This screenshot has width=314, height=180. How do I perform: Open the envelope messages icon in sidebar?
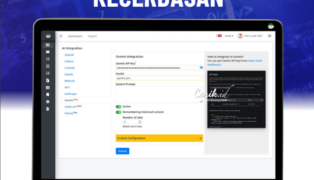click(48, 52)
